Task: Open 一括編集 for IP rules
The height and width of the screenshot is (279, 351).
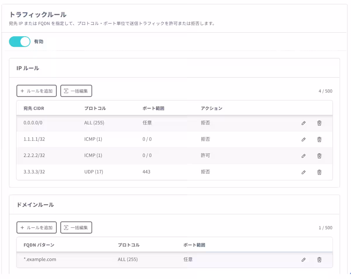Action: (76, 91)
